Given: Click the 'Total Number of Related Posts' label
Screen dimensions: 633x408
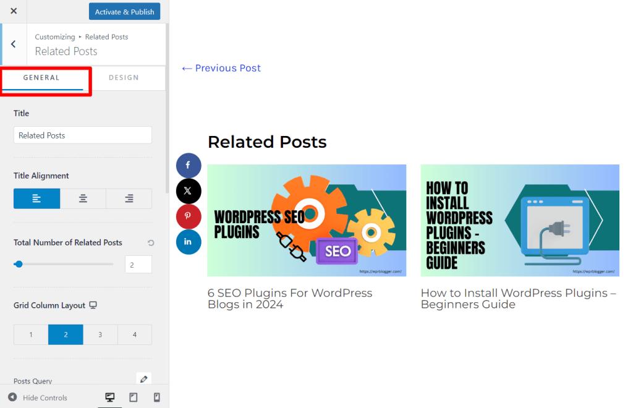Looking at the screenshot, I should (68, 242).
